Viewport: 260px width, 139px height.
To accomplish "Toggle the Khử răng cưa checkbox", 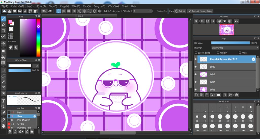I will (x=106, y=11).
